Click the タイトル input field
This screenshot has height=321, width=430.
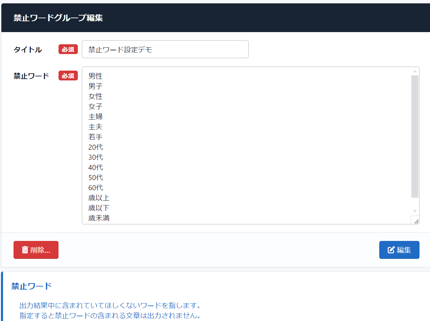165,49
